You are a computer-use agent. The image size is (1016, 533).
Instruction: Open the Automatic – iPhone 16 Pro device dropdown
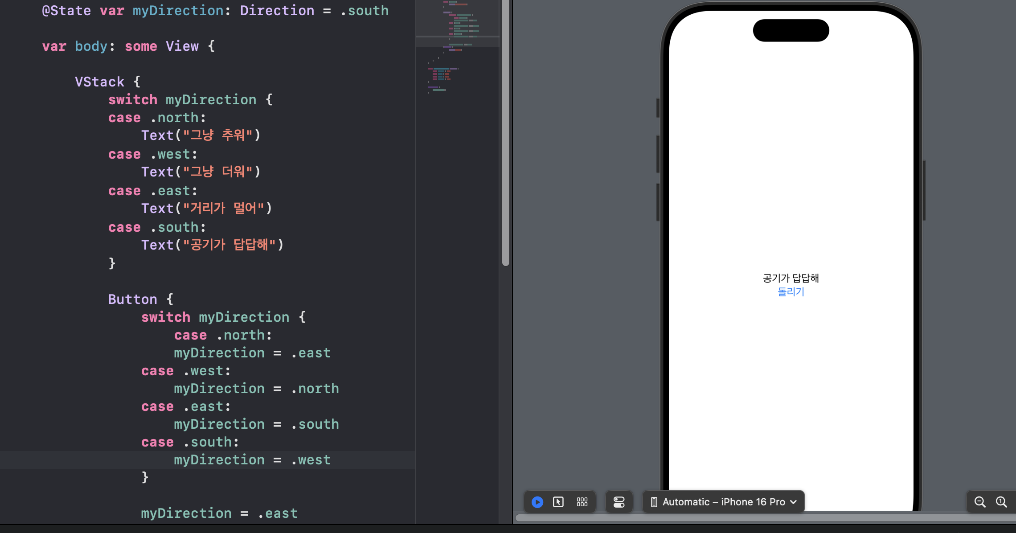[724, 502]
